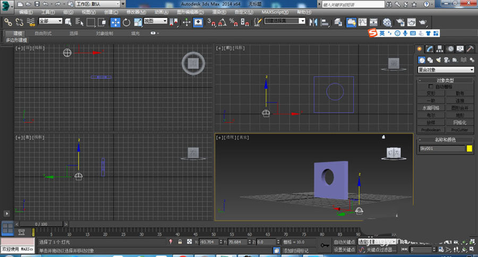The height and width of the screenshot is (257, 478).
Task: Click the Sky001 object name field
Action: coord(441,149)
